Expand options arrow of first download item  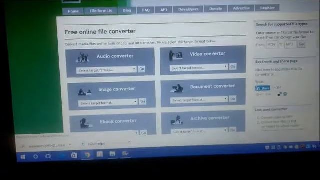(70, 144)
